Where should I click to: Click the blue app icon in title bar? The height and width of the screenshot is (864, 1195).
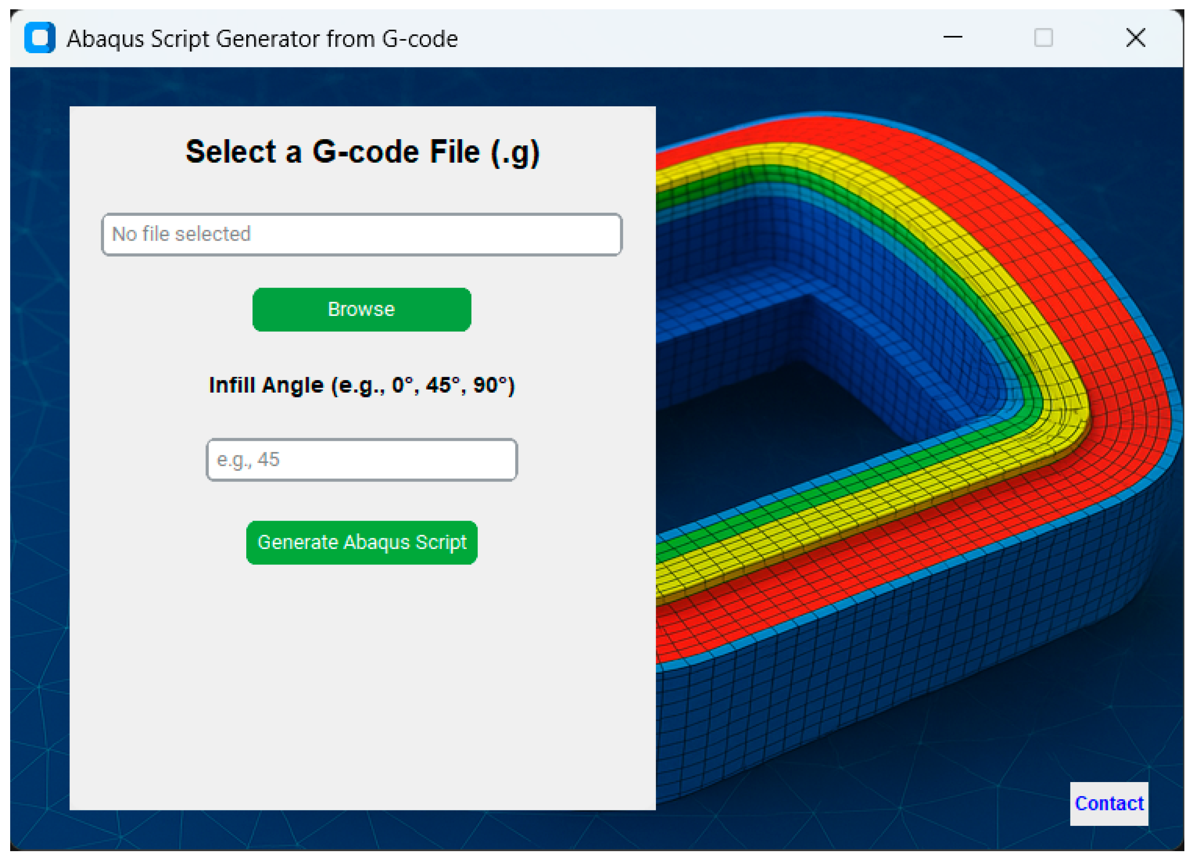click(39, 38)
